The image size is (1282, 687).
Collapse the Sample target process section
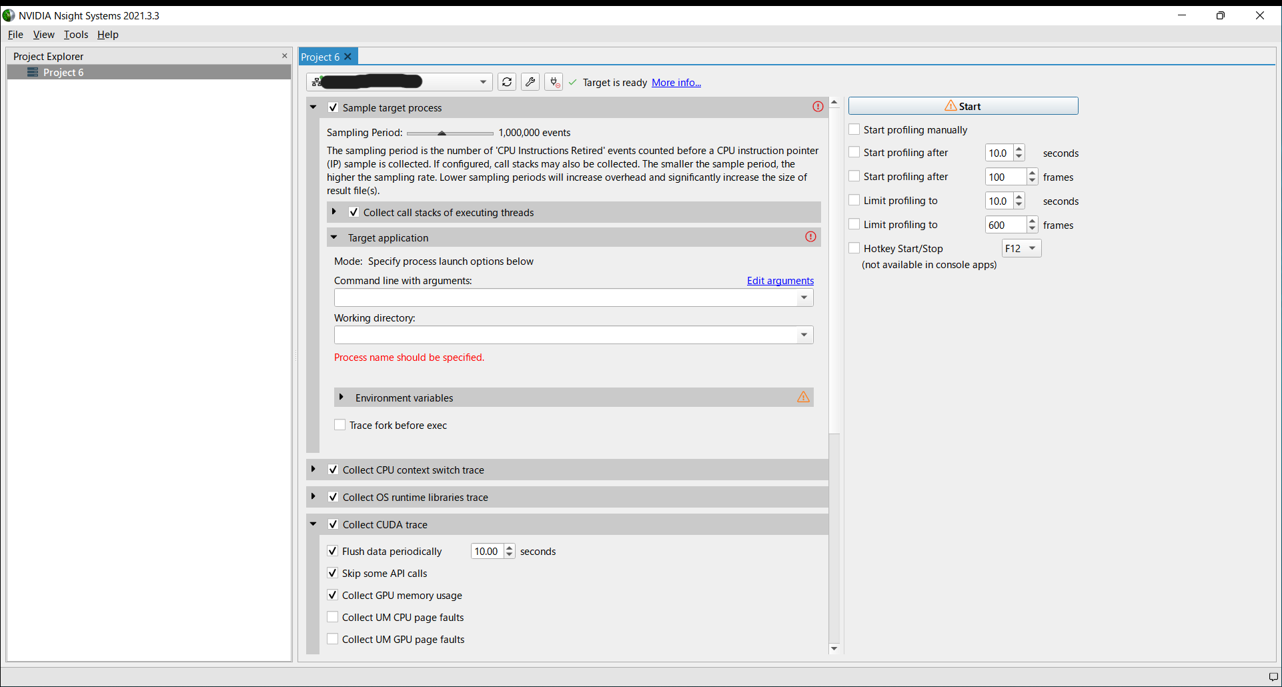pos(313,107)
